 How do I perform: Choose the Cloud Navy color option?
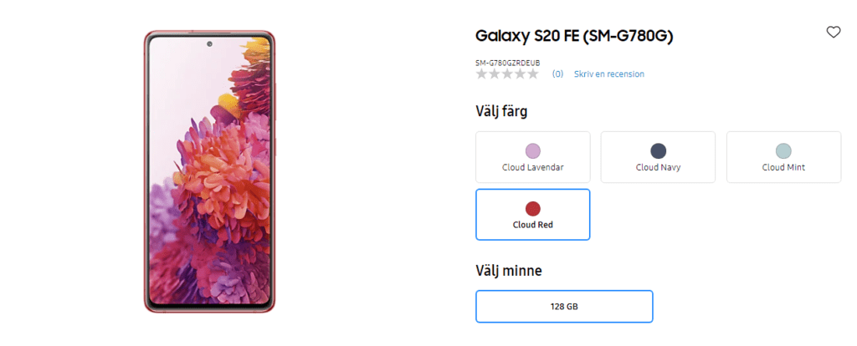(658, 157)
